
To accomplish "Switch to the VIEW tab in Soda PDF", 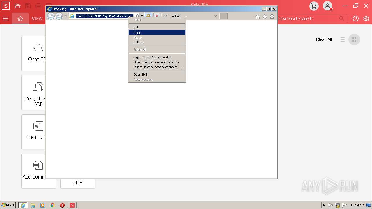I will (37, 19).
